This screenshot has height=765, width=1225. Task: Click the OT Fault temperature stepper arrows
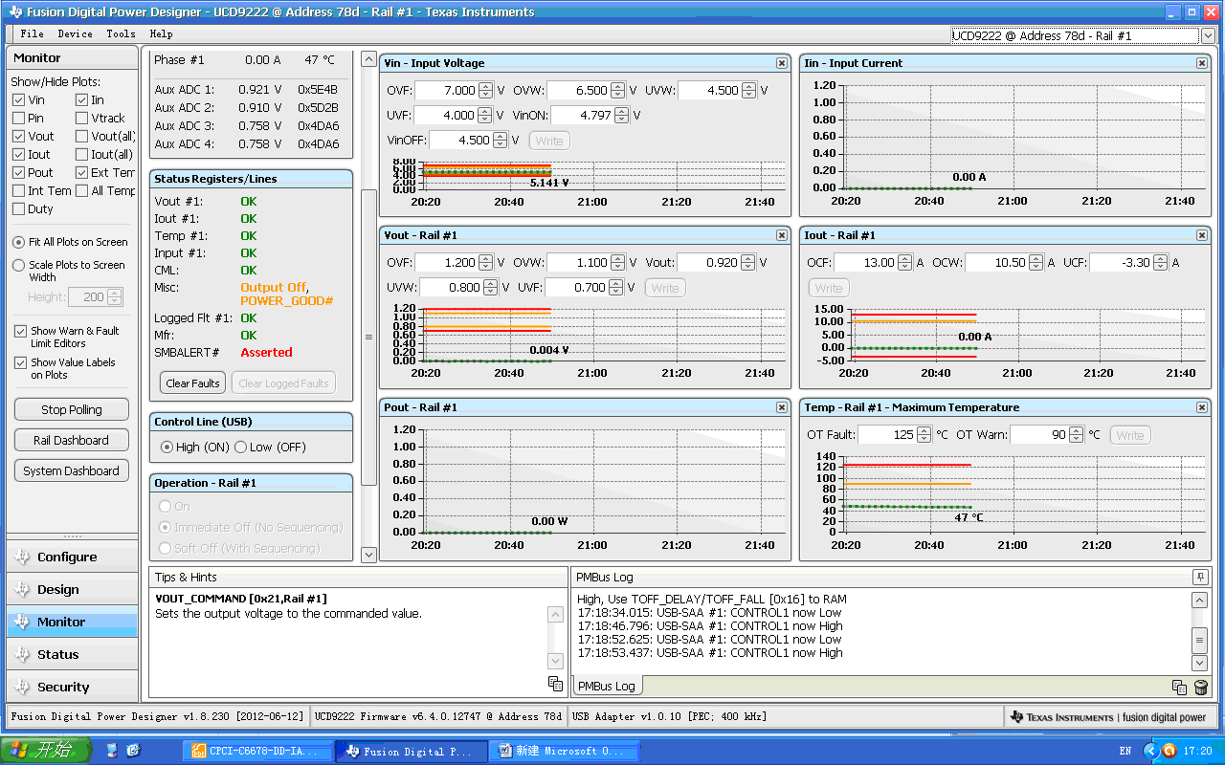924,435
